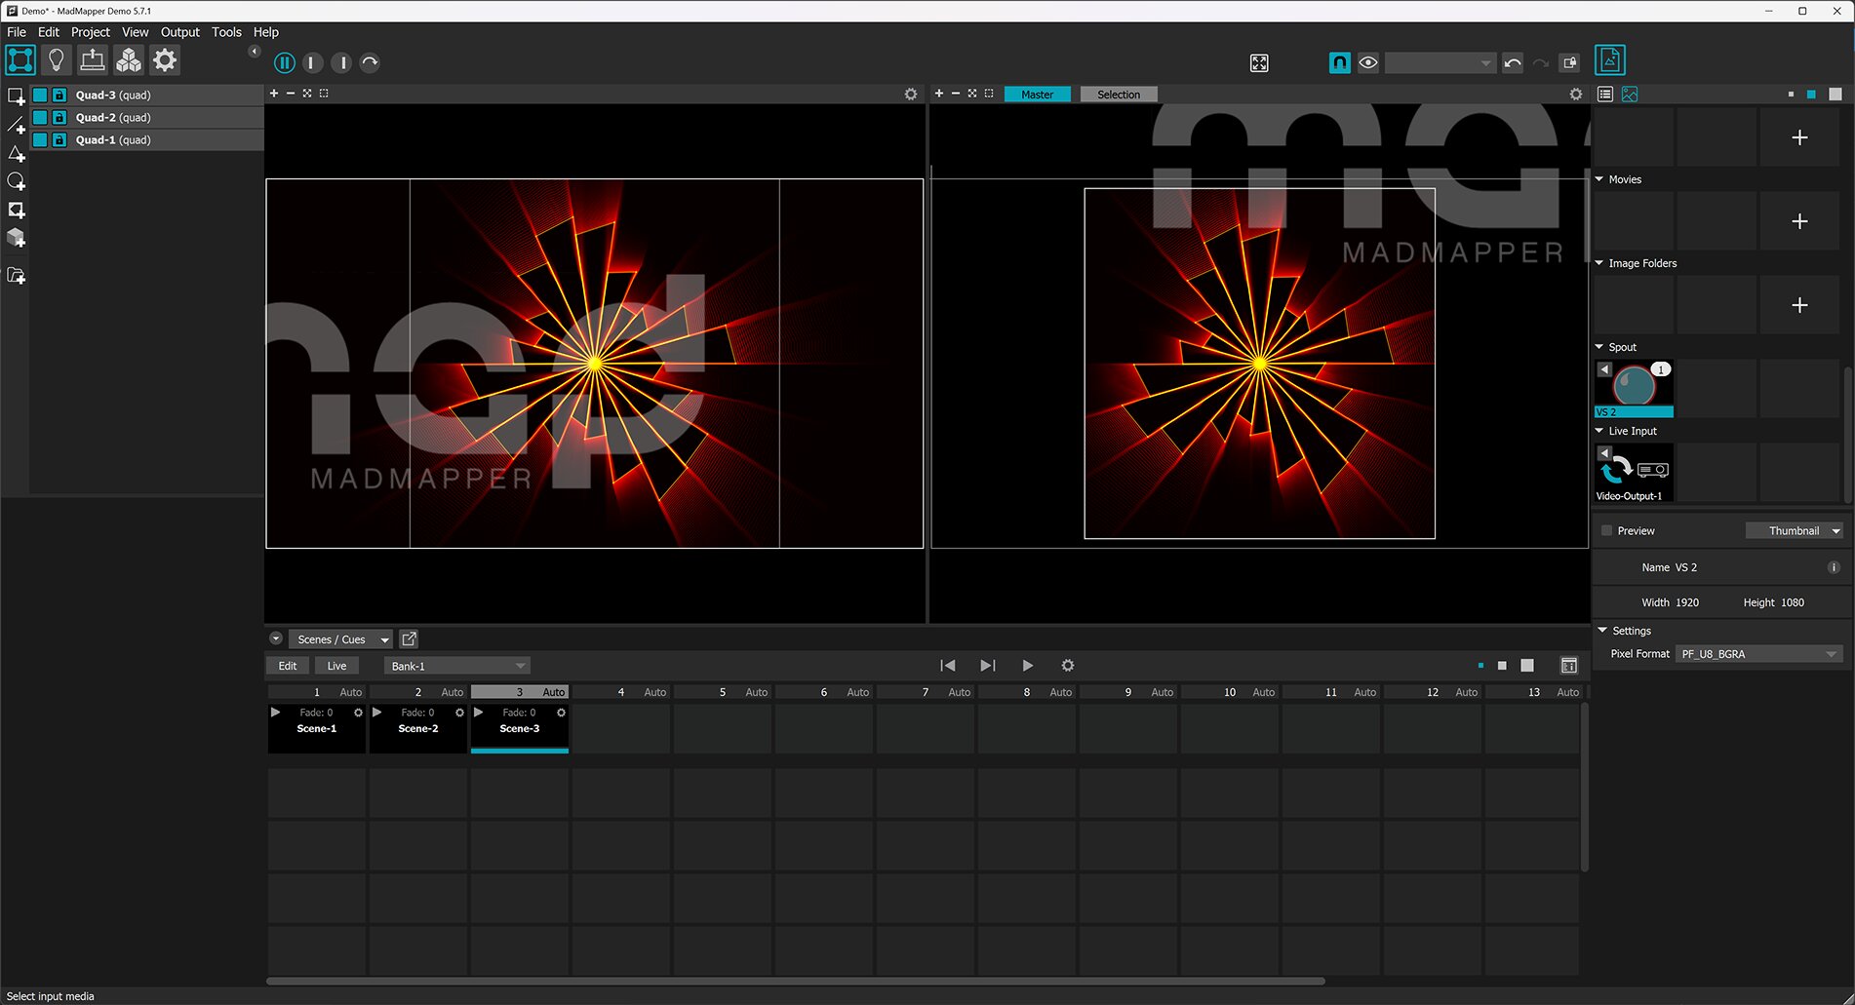Toggle the eye preview visibility button
This screenshot has width=1855, height=1005.
point(1368,63)
